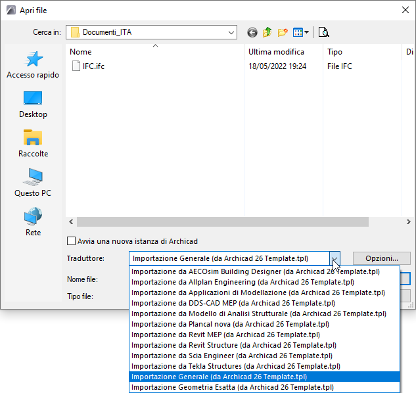Choose Importazione Generale translator
416x393 pixels.
pyautogui.click(x=264, y=377)
